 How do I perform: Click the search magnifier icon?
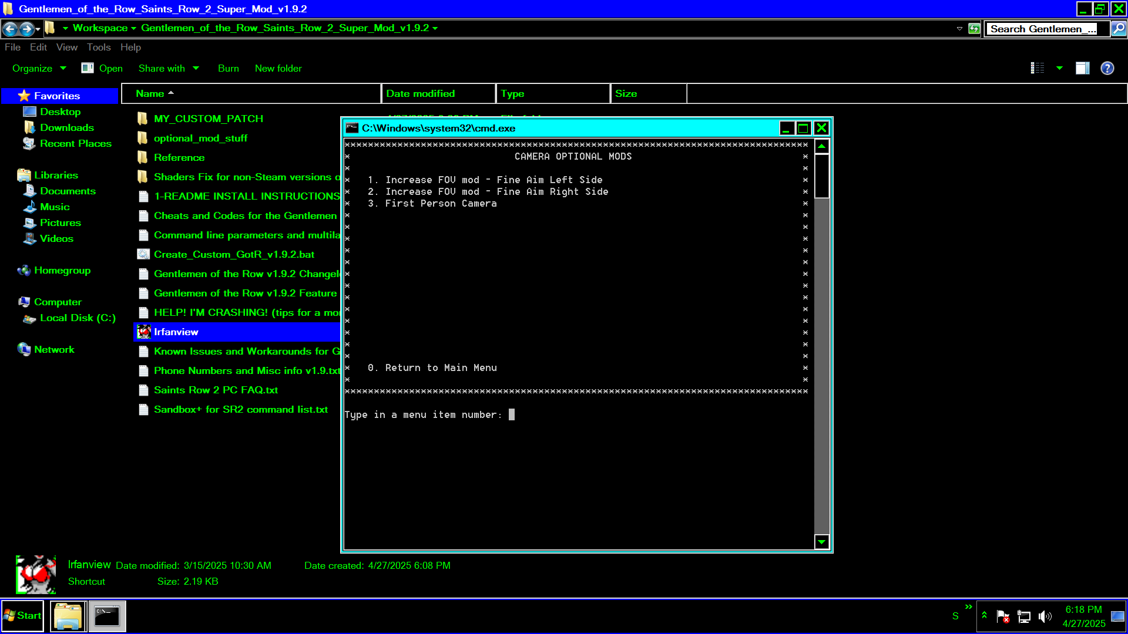(1119, 29)
